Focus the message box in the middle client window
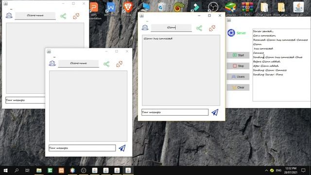Screen dimensions: 311x175 coord(82,148)
